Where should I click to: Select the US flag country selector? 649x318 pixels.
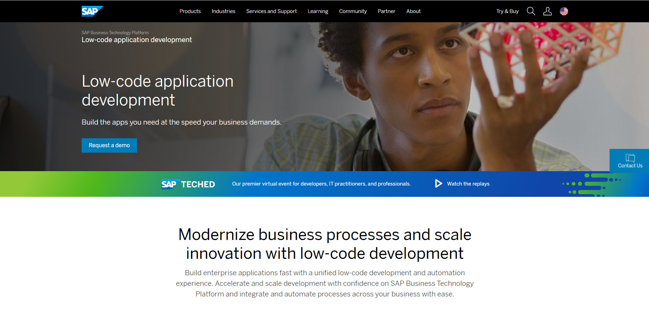(564, 11)
